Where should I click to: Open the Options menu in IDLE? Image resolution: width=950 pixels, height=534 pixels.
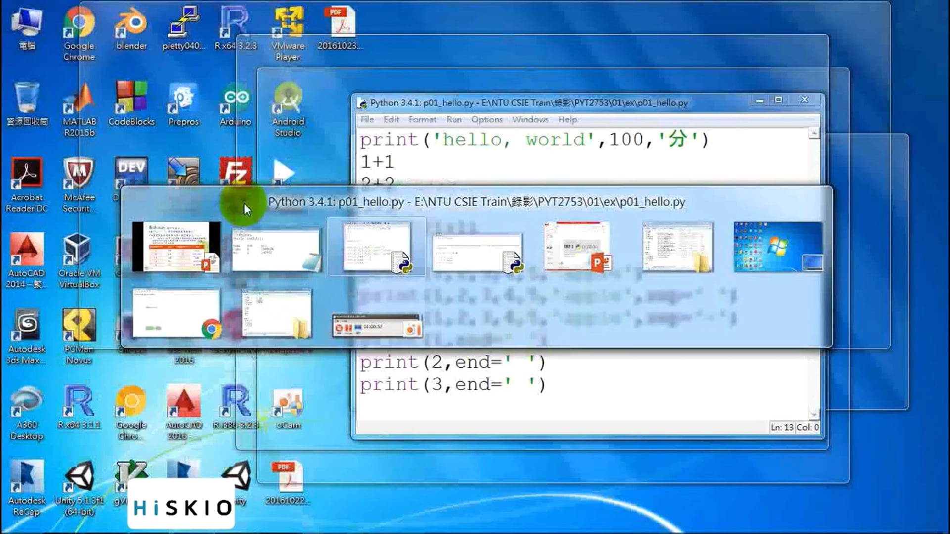pyautogui.click(x=486, y=120)
